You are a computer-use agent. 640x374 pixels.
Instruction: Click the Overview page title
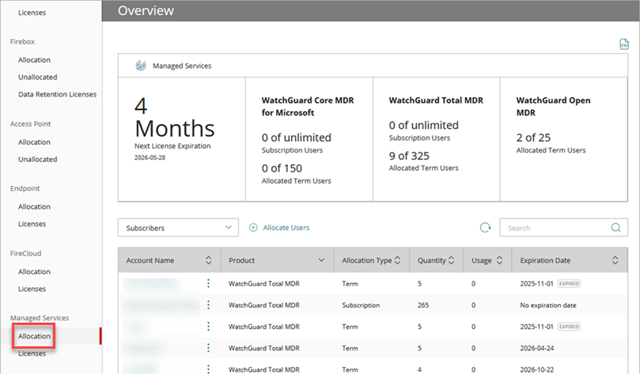(x=146, y=10)
